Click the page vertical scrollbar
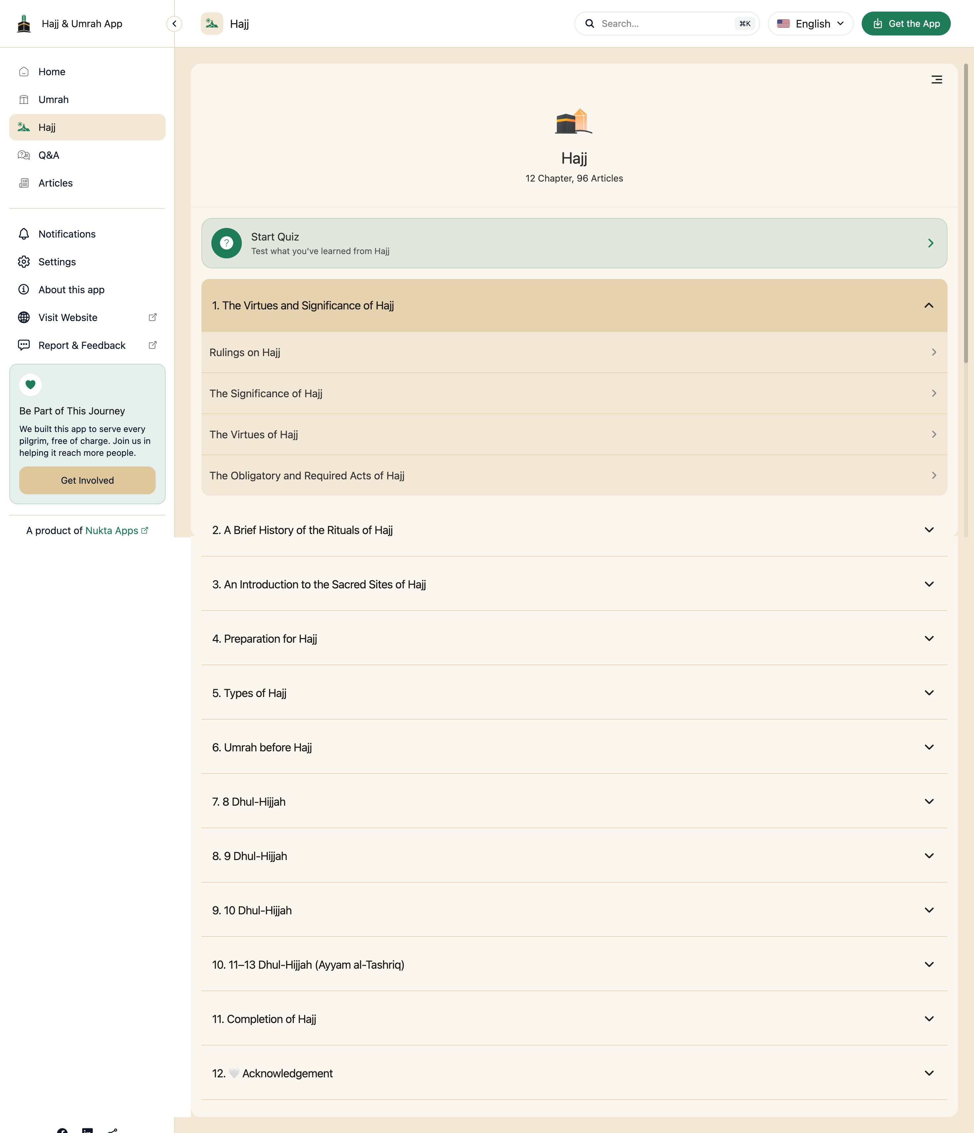Image resolution: width=974 pixels, height=1133 pixels. (966, 213)
